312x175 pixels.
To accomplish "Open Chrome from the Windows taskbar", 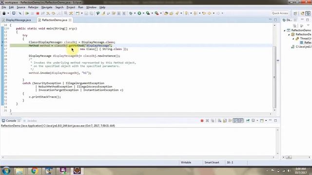I will (x=34, y=171).
